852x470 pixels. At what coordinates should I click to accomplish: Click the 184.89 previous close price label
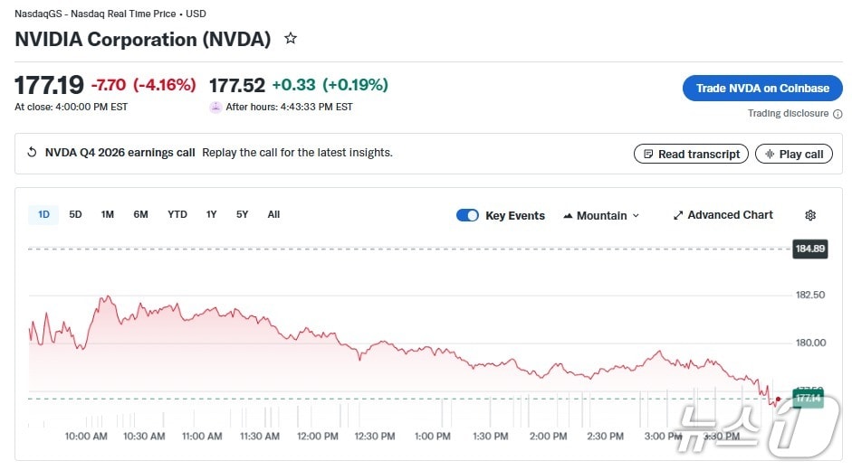(x=809, y=249)
